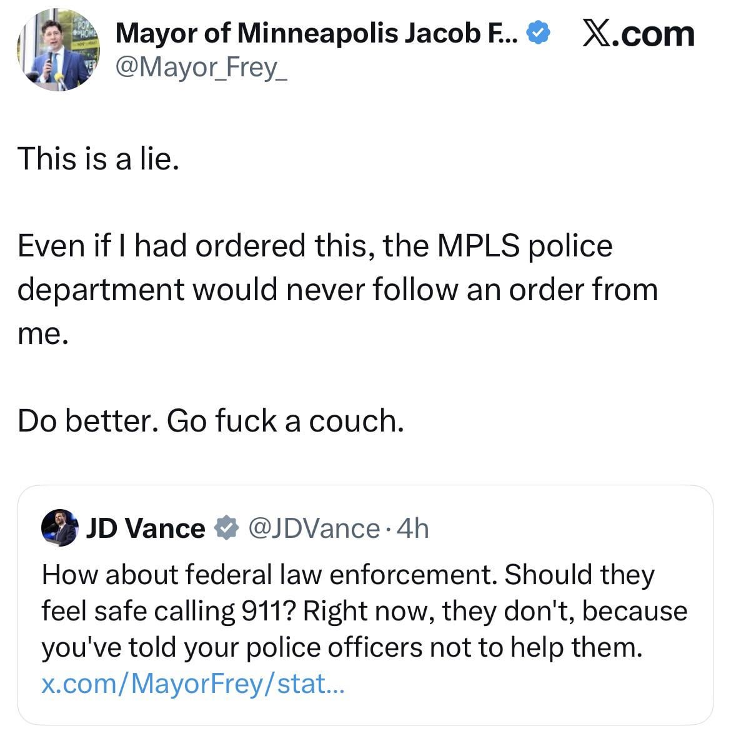
Task: Open the x.com/MayorFrey/stat… link
Action: [192, 684]
